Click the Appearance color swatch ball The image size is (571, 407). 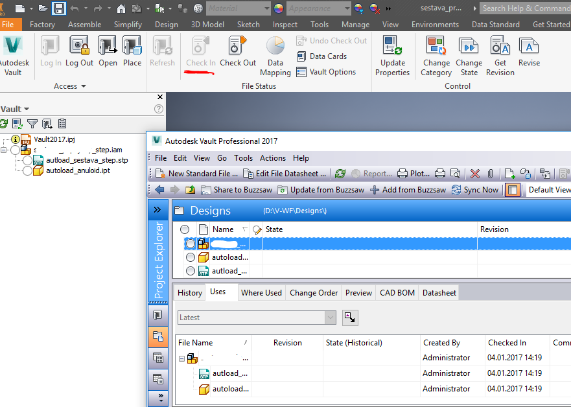tap(277, 9)
